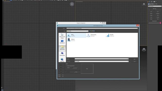
Task: Click the ViewCube in the left viewport
Action: pos(72,4)
